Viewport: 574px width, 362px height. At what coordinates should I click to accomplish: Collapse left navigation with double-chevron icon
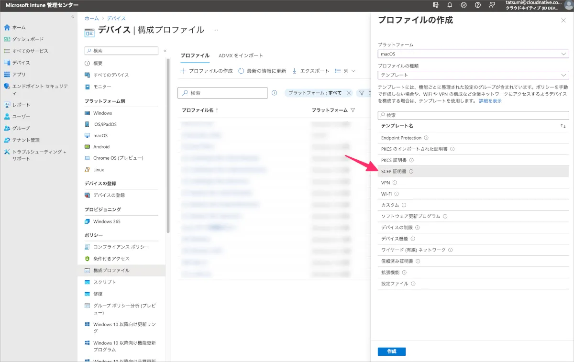click(x=73, y=17)
